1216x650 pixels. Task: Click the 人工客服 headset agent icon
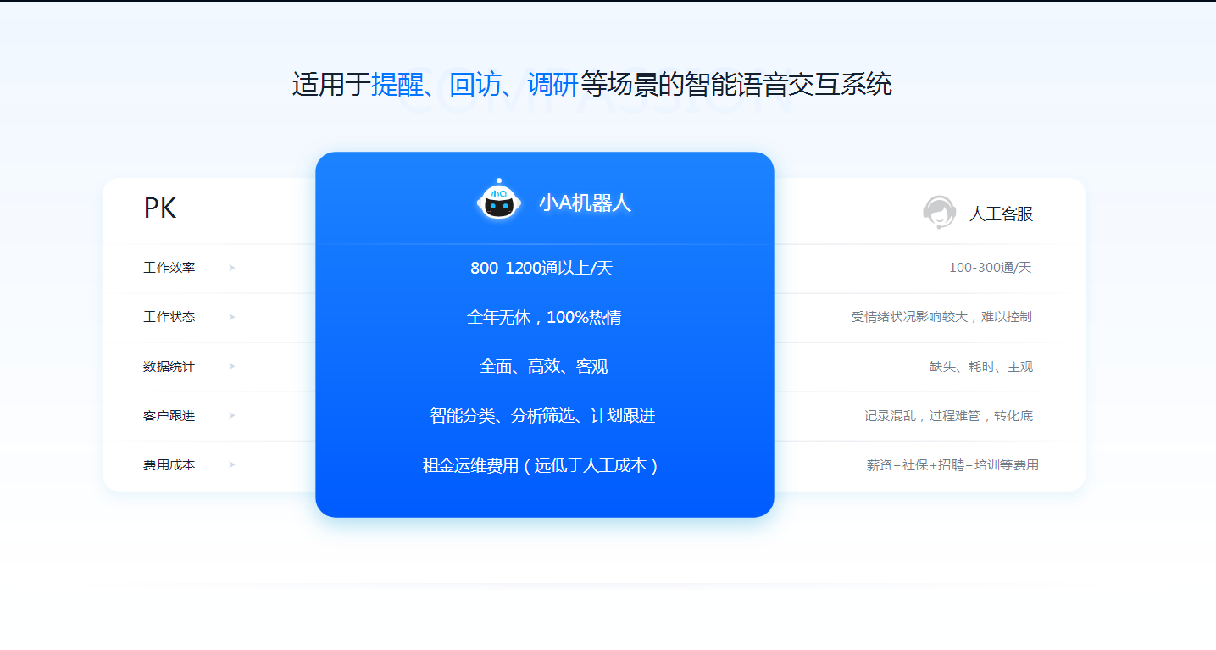(x=939, y=212)
